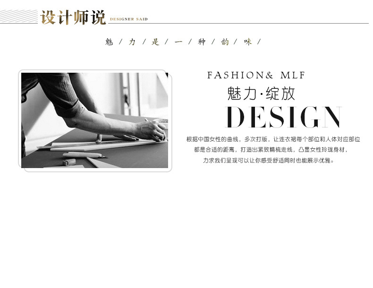
Task: Click the 一 dash character in tagline
Action: coord(178,42)
